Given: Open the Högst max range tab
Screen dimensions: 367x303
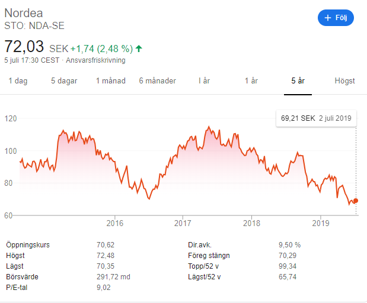Looking at the screenshot, I should pos(344,81).
